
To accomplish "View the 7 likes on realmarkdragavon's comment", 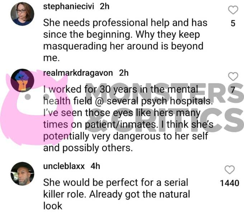I will click(x=233, y=90).
